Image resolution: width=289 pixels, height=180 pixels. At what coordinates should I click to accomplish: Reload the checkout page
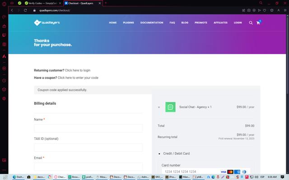tap(25, 10)
